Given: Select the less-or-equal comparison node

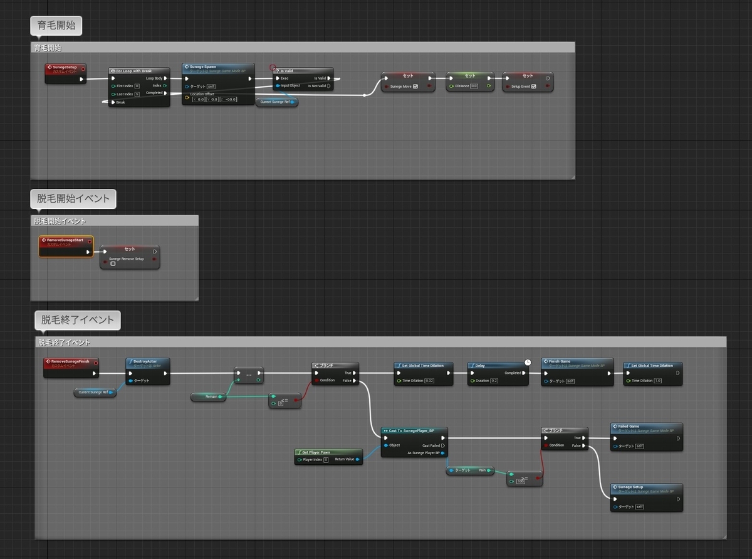Looking at the screenshot, I should (x=285, y=400).
